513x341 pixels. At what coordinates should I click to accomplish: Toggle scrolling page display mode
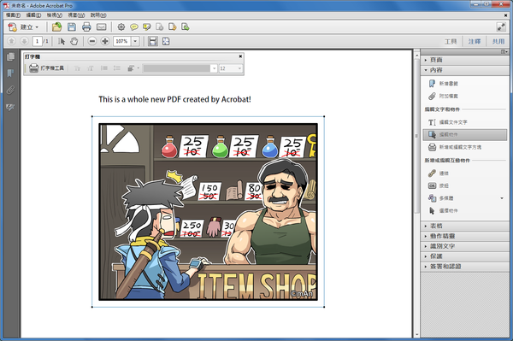tap(153, 41)
